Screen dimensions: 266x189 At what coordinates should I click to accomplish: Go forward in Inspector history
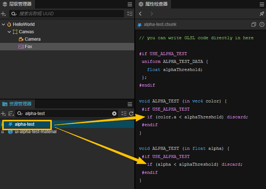[x=152, y=14]
